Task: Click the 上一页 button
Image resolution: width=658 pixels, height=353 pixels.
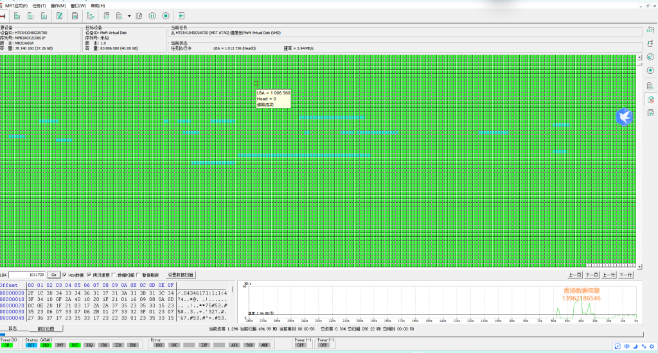Action: click(575, 275)
